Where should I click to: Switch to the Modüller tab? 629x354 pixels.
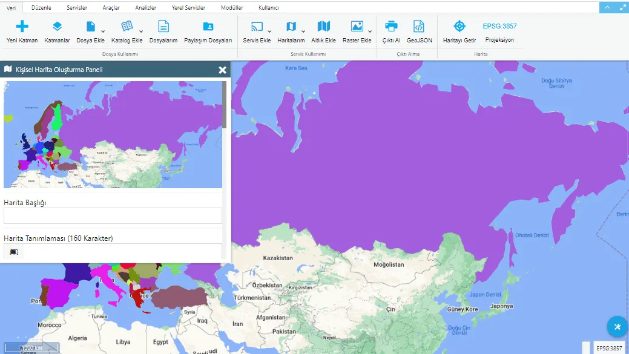pos(232,8)
